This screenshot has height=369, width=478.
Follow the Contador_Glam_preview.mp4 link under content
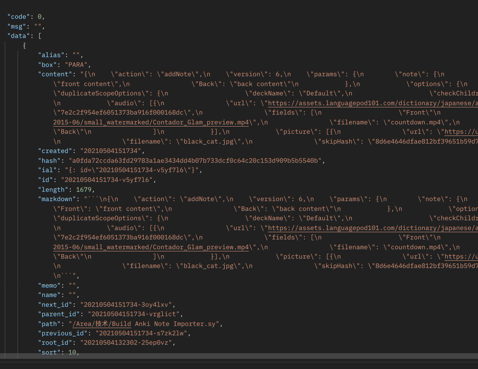tap(151, 122)
